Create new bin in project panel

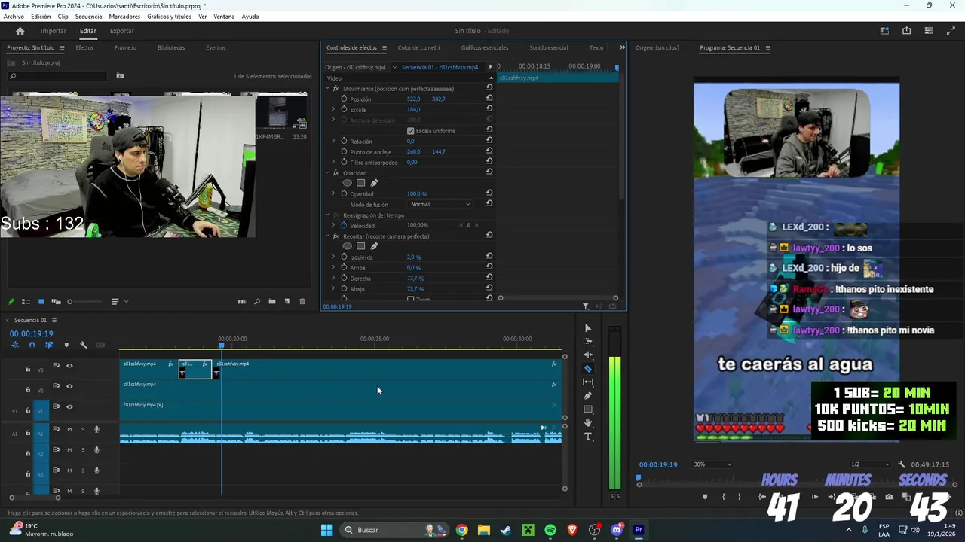tap(272, 302)
